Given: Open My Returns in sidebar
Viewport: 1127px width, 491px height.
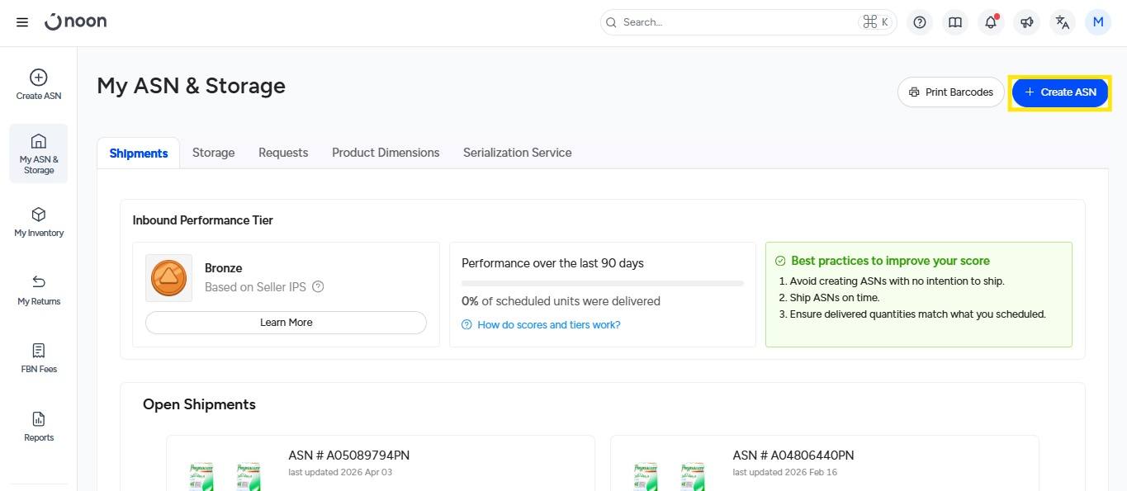Looking at the screenshot, I should pyautogui.click(x=39, y=290).
